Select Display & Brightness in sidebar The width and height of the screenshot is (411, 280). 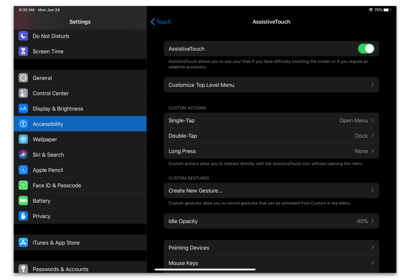click(80, 109)
